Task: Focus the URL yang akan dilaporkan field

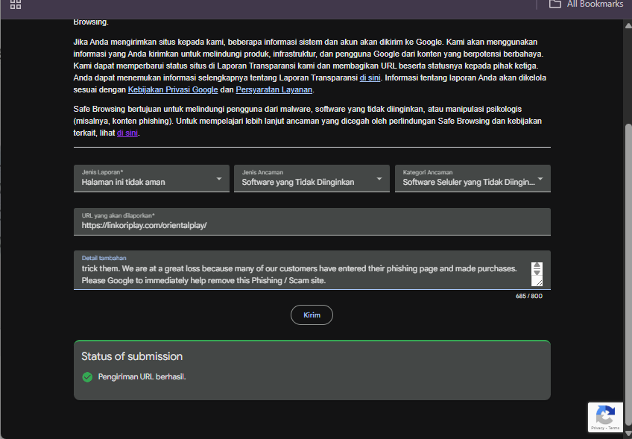Action: click(312, 221)
